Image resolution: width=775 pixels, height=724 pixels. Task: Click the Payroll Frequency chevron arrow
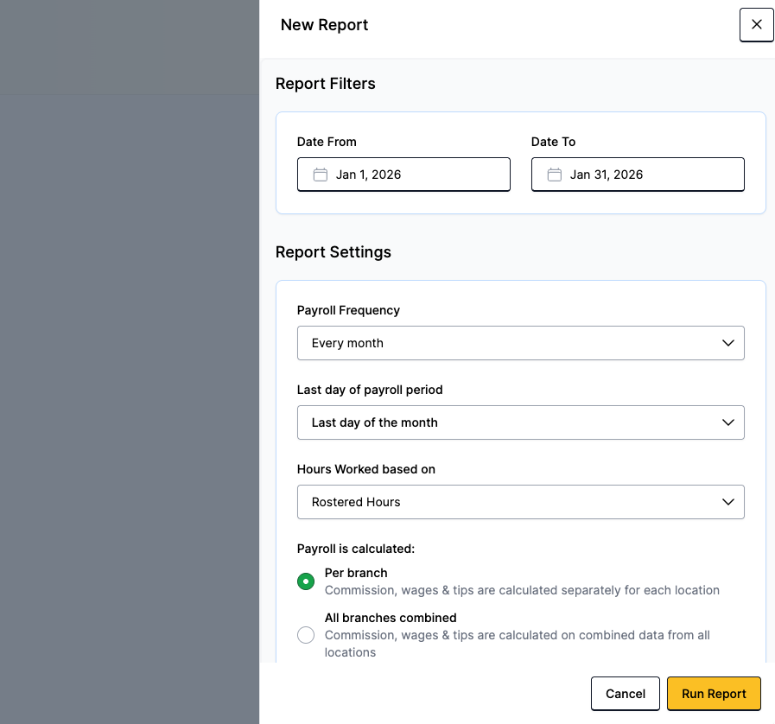coord(727,343)
